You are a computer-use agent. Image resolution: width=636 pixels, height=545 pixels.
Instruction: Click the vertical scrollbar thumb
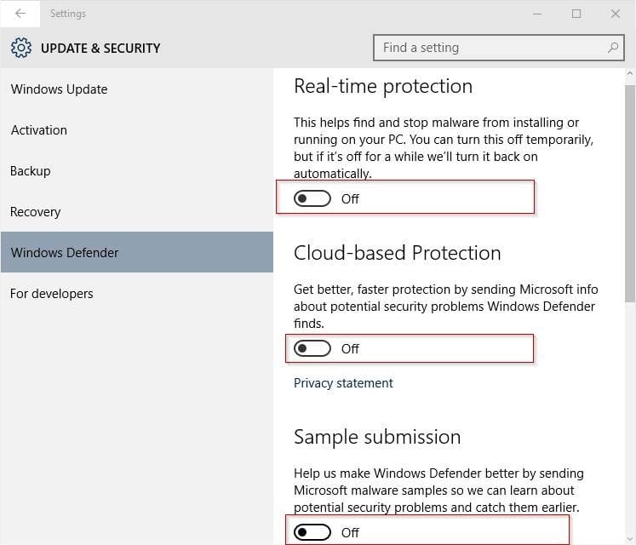(629, 193)
